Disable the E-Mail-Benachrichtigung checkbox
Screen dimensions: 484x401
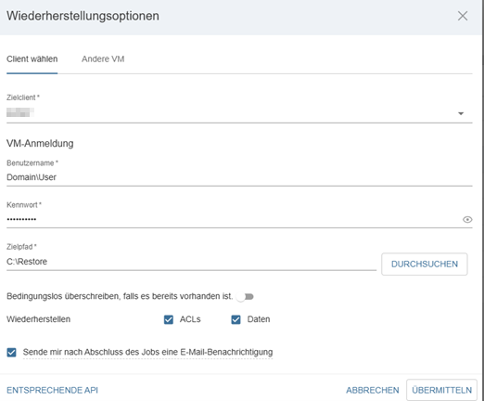[x=11, y=352]
